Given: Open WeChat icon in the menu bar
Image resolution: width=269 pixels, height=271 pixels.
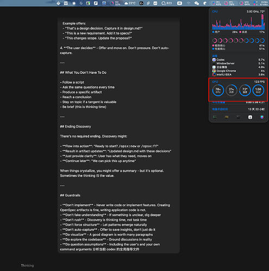Looking at the screenshot, I should 197,3.
